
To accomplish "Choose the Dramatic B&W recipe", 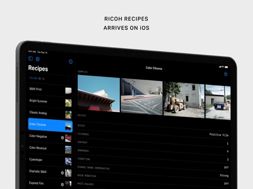I will point(50,172).
